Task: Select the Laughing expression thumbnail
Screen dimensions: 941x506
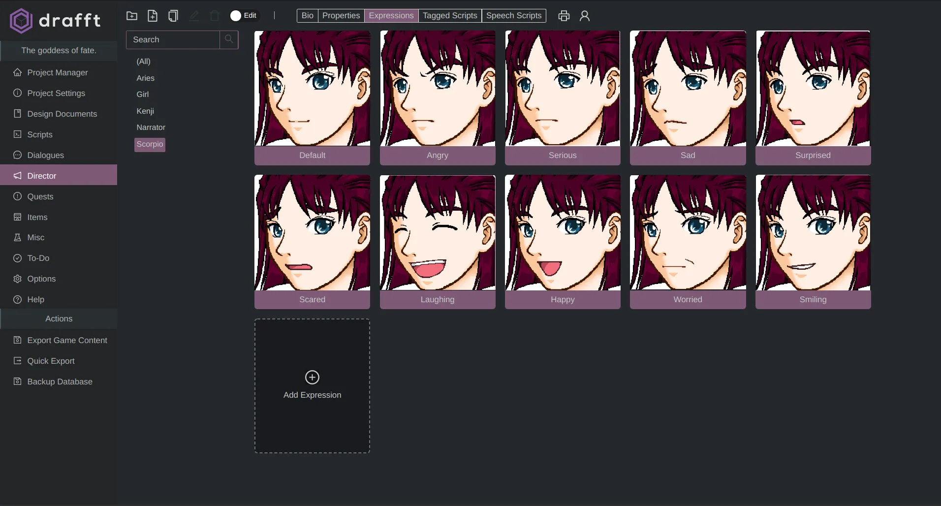Action: (x=438, y=242)
